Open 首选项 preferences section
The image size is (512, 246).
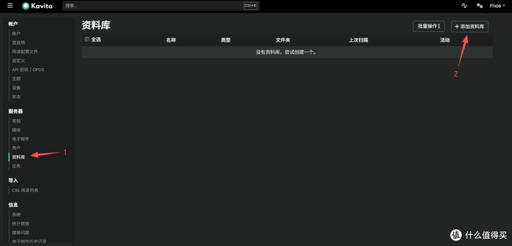point(18,43)
